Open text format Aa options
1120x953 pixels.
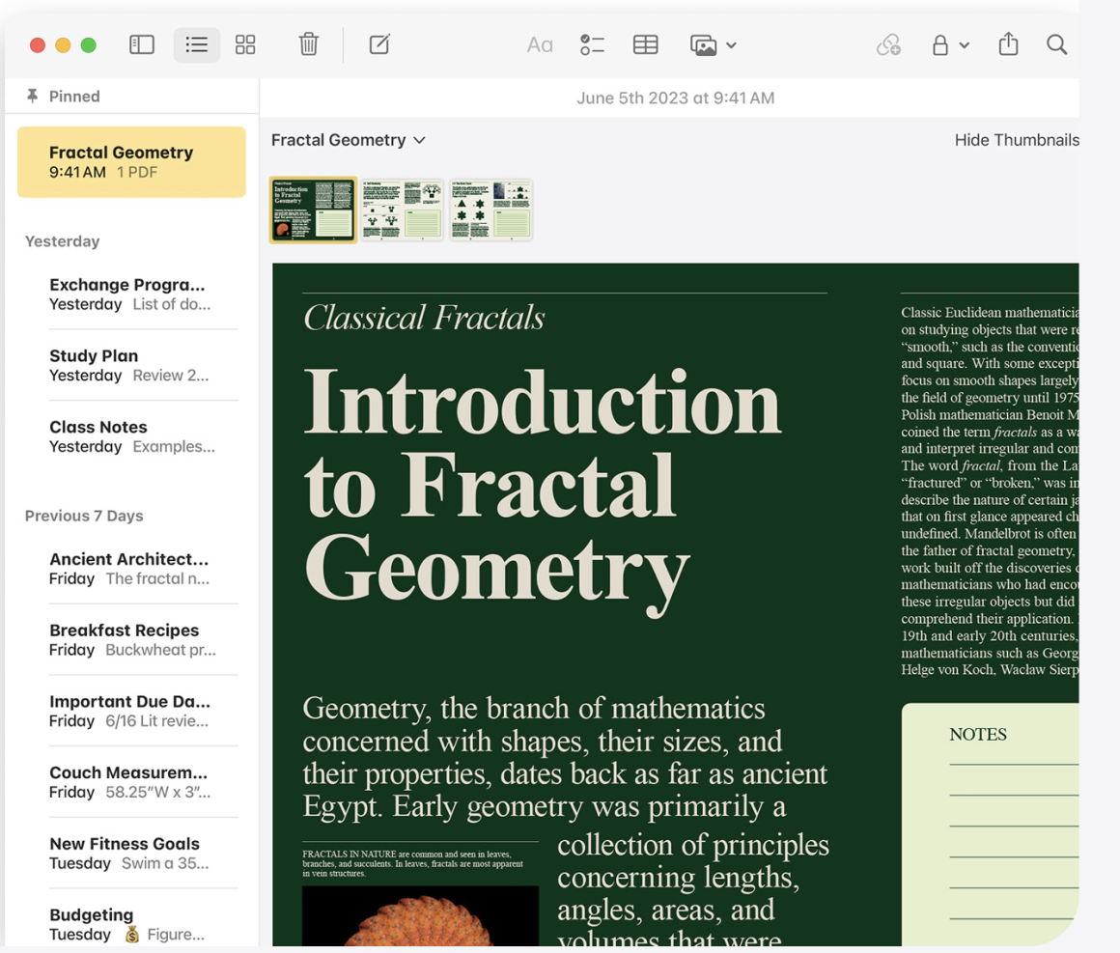(539, 44)
